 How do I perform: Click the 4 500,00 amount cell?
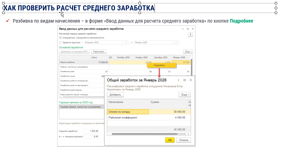point(168,118)
